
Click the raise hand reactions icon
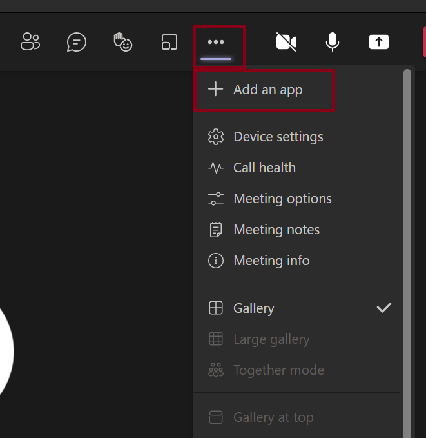coord(122,42)
